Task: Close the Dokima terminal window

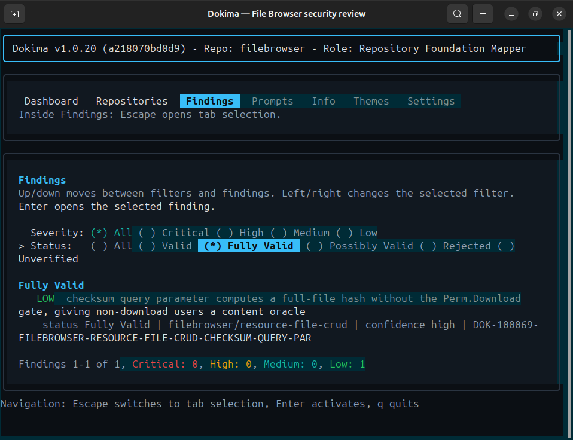Action: point(559,14)
